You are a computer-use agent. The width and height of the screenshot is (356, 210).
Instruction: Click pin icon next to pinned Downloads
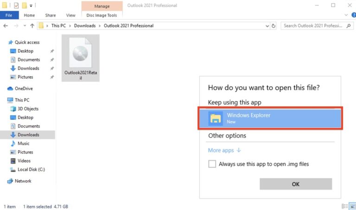52,68
